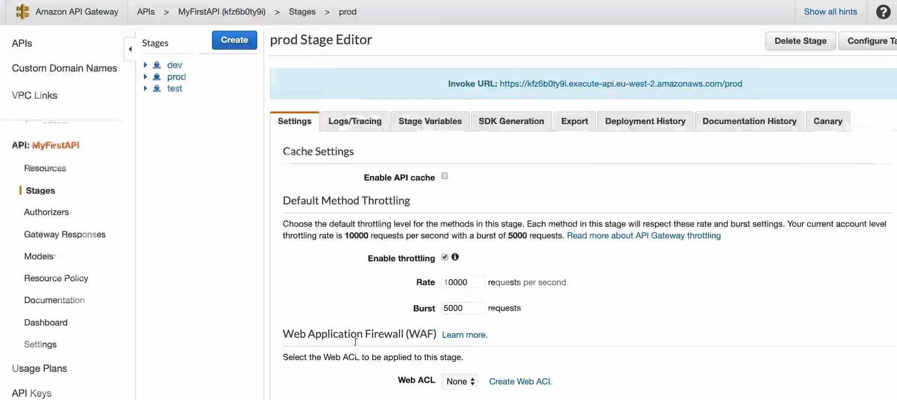Click the throttling info icon
Screen dimensions: 897x400
[x=455, y=257]
